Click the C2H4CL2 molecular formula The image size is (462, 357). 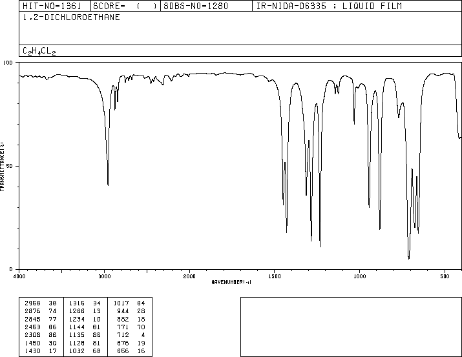coord(39,51)
